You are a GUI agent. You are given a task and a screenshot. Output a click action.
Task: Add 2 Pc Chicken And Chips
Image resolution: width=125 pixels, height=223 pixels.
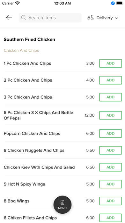[x=110, y=80]
